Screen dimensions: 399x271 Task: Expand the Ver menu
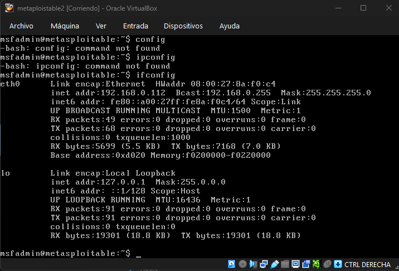click(101, 26)
